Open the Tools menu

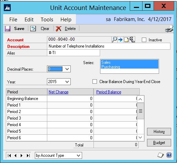point(47,19)
